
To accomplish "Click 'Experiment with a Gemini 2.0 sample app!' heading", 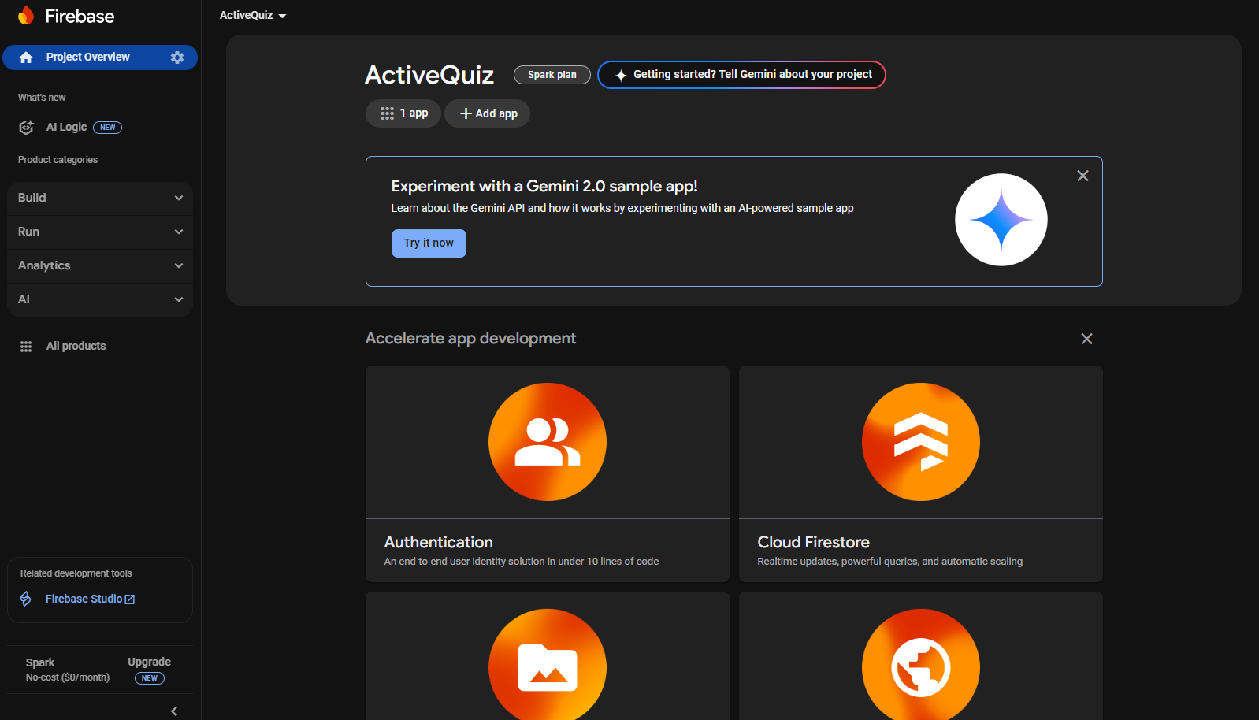I will (x=544, y=186).
